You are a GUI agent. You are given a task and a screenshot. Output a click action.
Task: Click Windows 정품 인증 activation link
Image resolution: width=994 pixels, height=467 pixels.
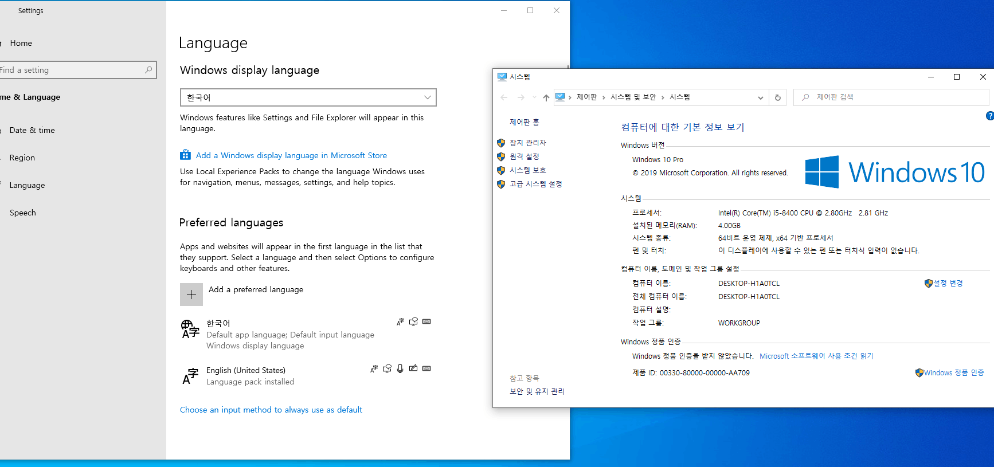[x=954, y=372]
